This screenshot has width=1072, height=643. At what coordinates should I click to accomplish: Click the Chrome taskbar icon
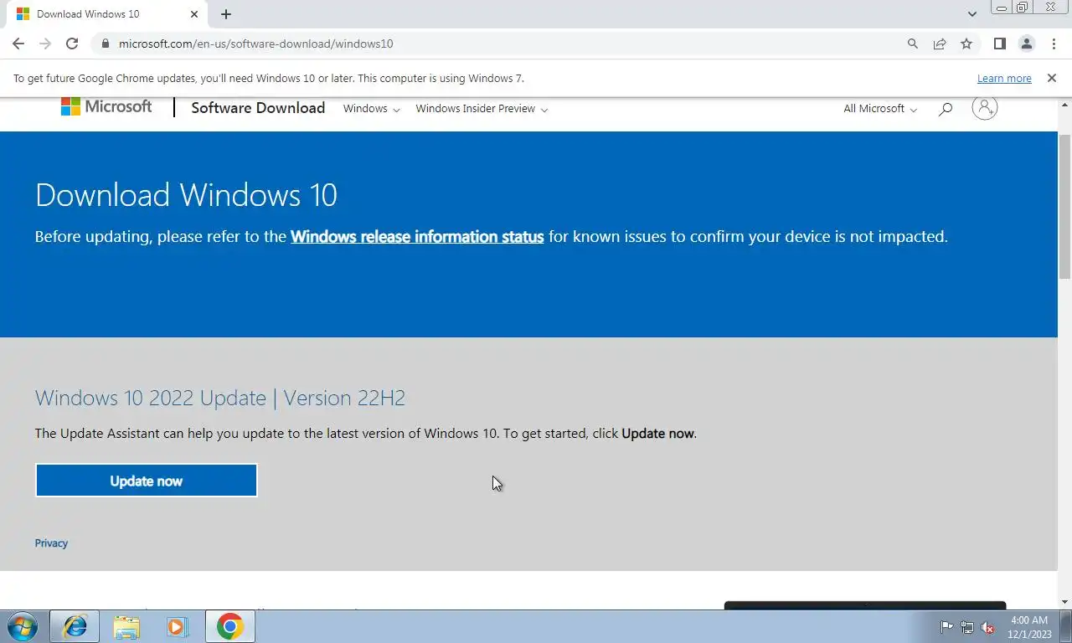tap(229, 626)
